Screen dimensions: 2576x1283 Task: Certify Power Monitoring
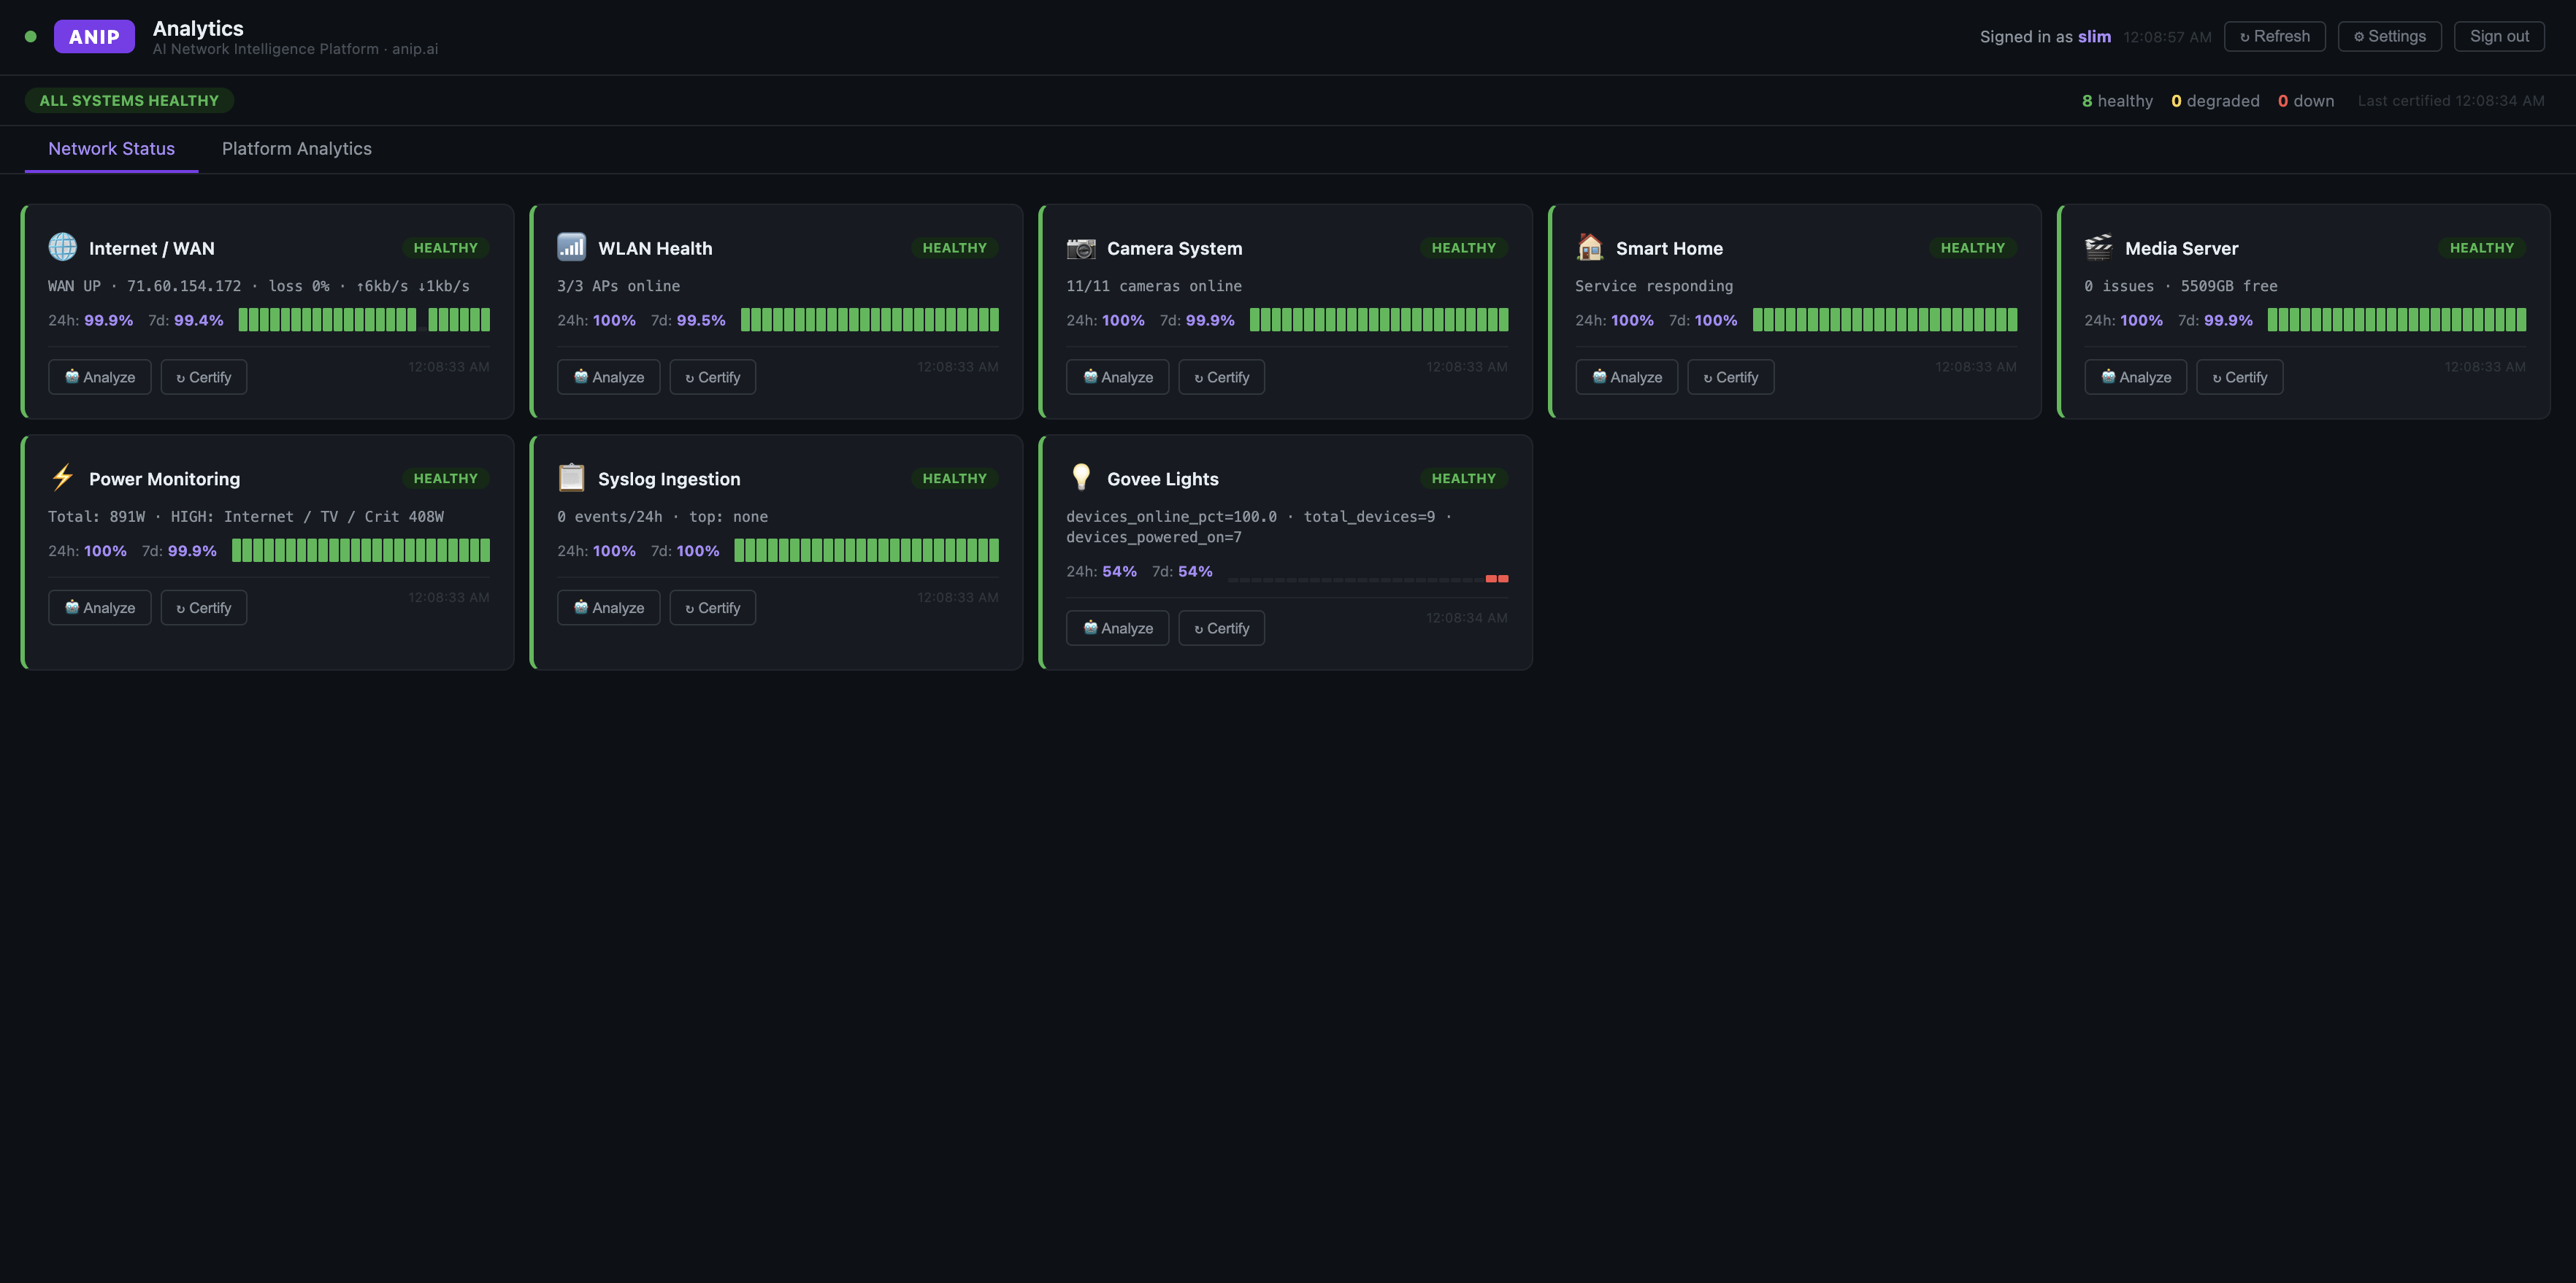pos(204,609)
